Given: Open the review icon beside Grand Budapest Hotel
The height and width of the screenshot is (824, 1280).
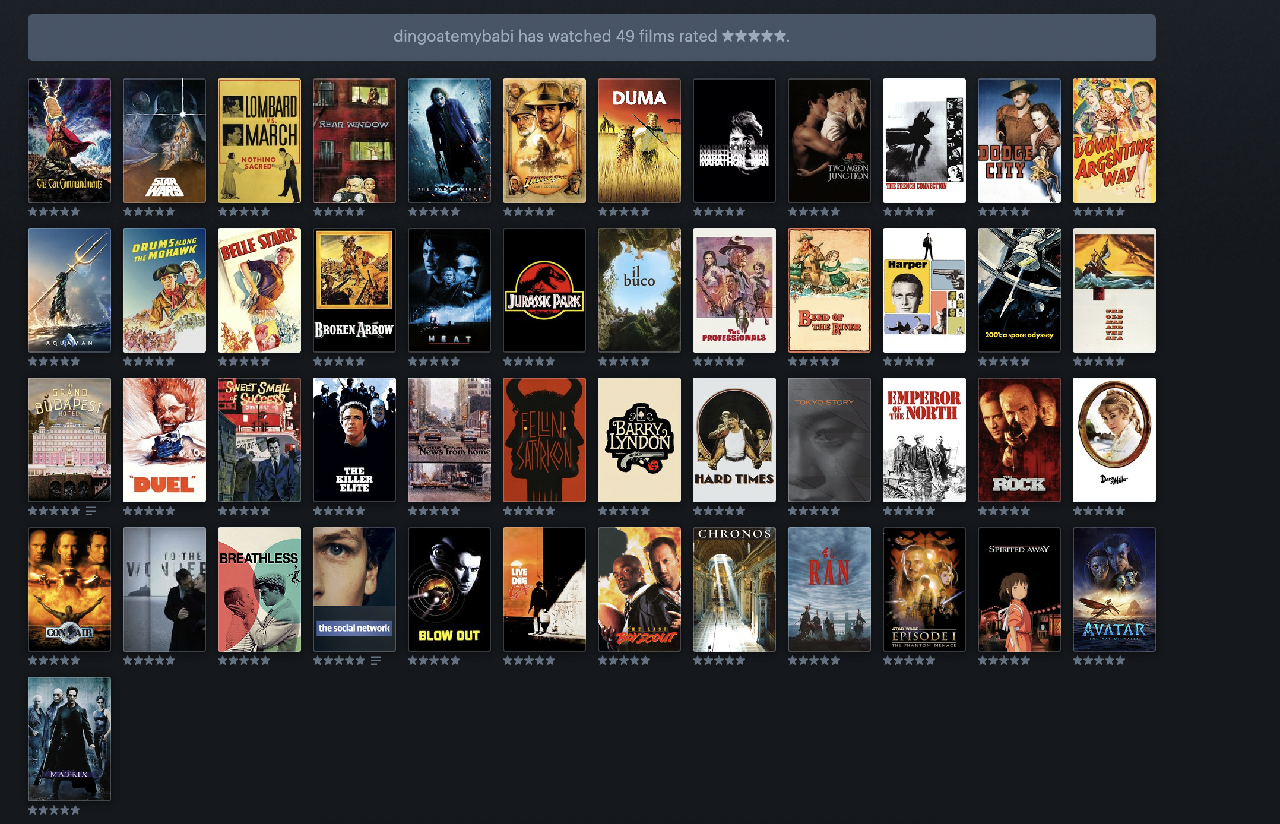Looking at the screenshot, I should pos(91,511).
